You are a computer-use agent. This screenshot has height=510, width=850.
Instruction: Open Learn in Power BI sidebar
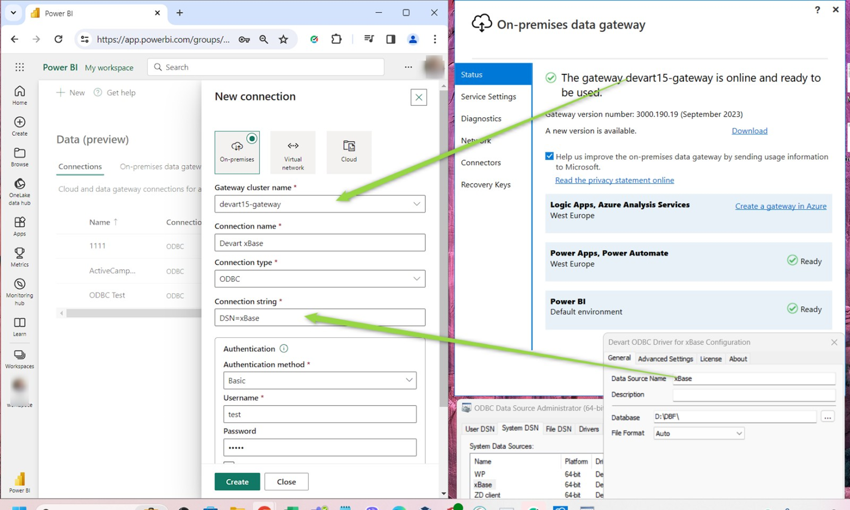[19, 327]
